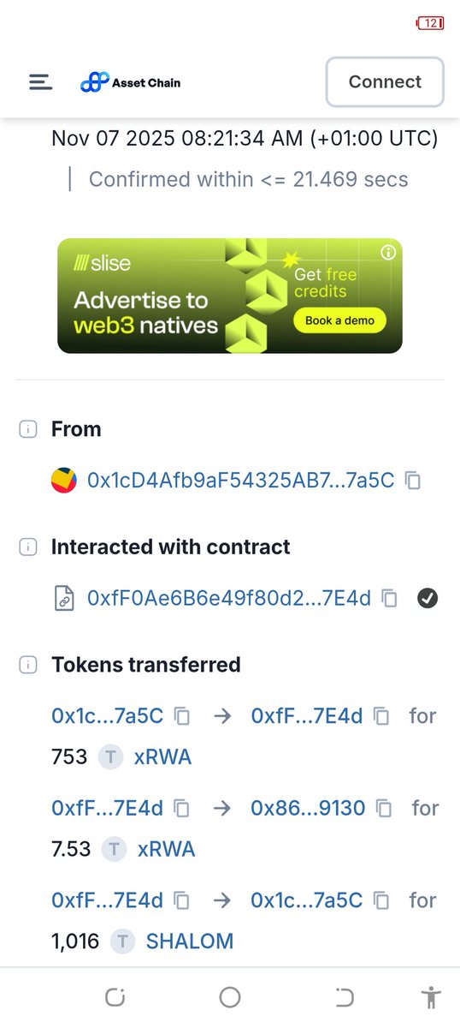Click the verified contract checkmark badge
This screenshot has width=460, height=1028.
coord(428,599)
